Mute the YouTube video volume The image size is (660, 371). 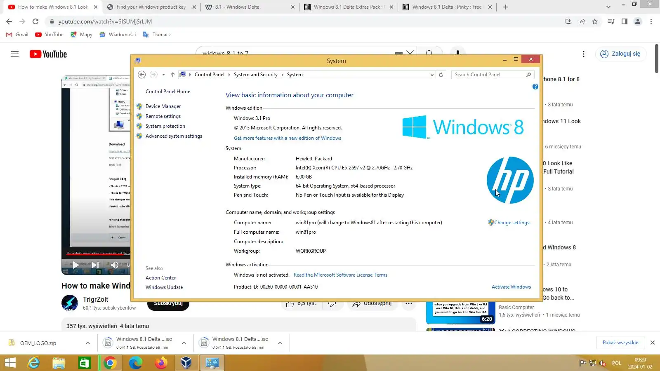pyautogui.click(x=115, y=265)
